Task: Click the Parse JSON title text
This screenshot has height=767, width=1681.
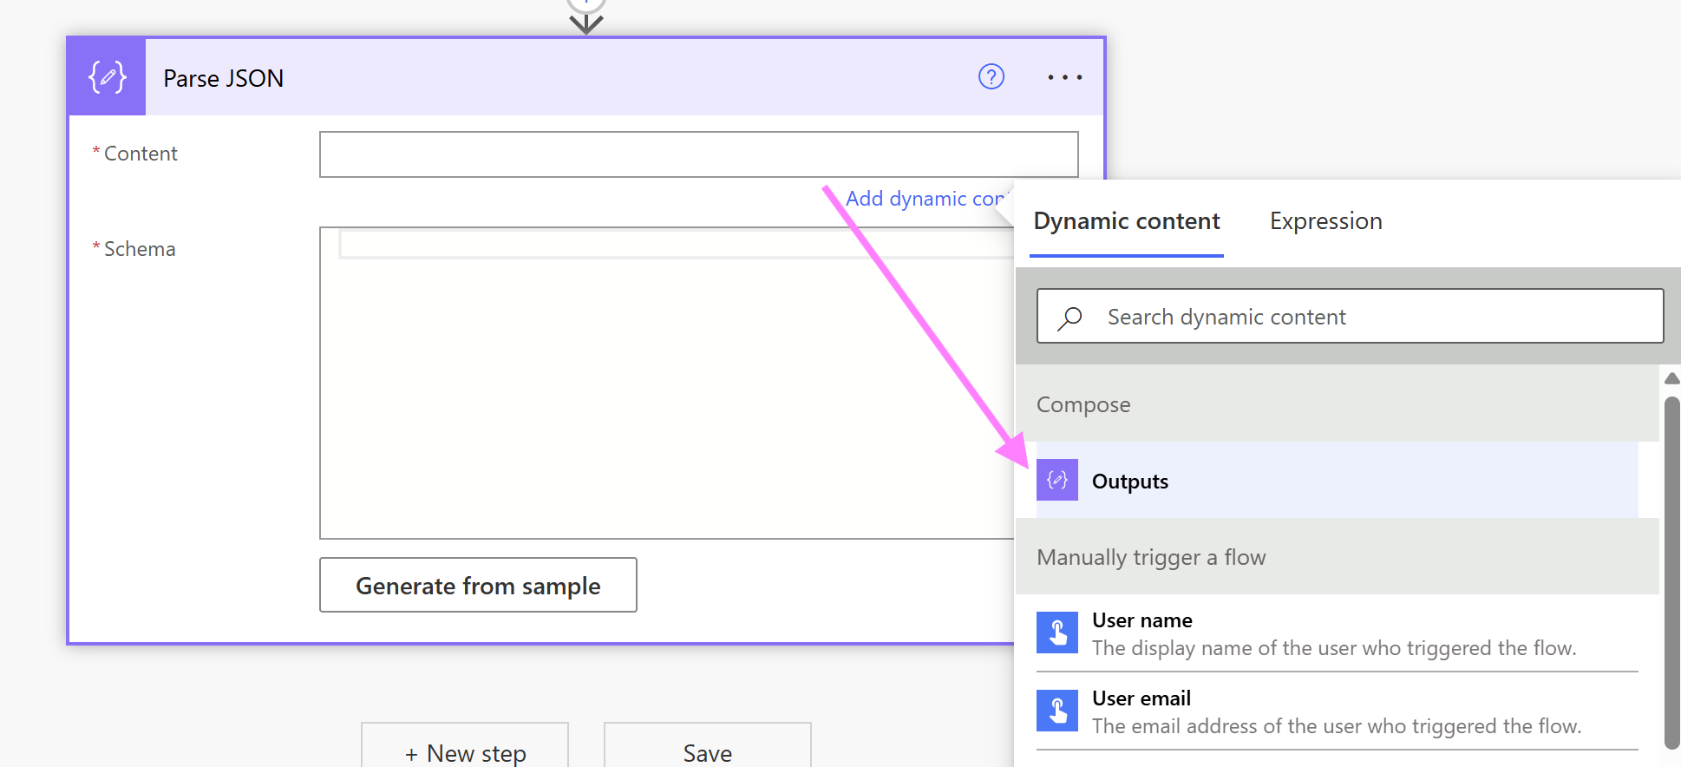Action: click(224, 78)
